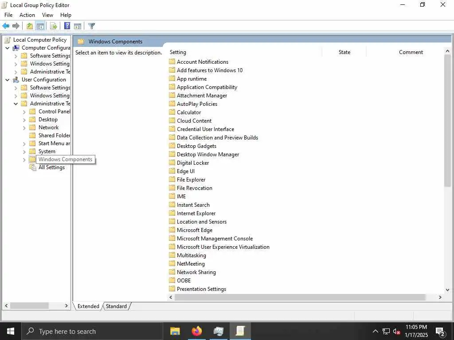Image resolution: width=454 pixels, height=340 pixels.
Task: Click the NetMeeting folder icon
Action: tap(172, 264)
